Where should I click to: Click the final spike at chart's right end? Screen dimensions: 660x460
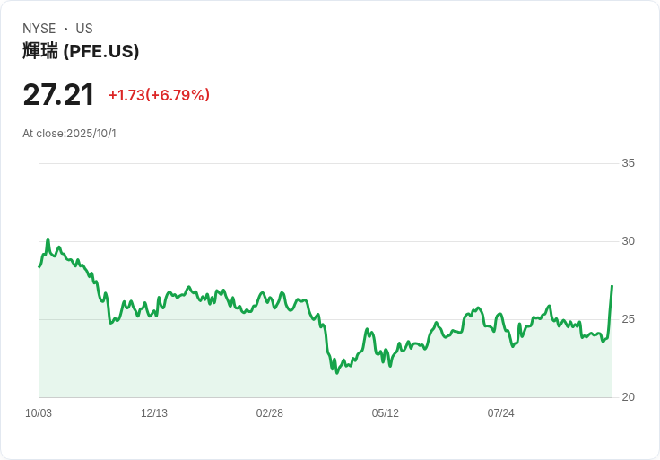[x=612, y=286]
